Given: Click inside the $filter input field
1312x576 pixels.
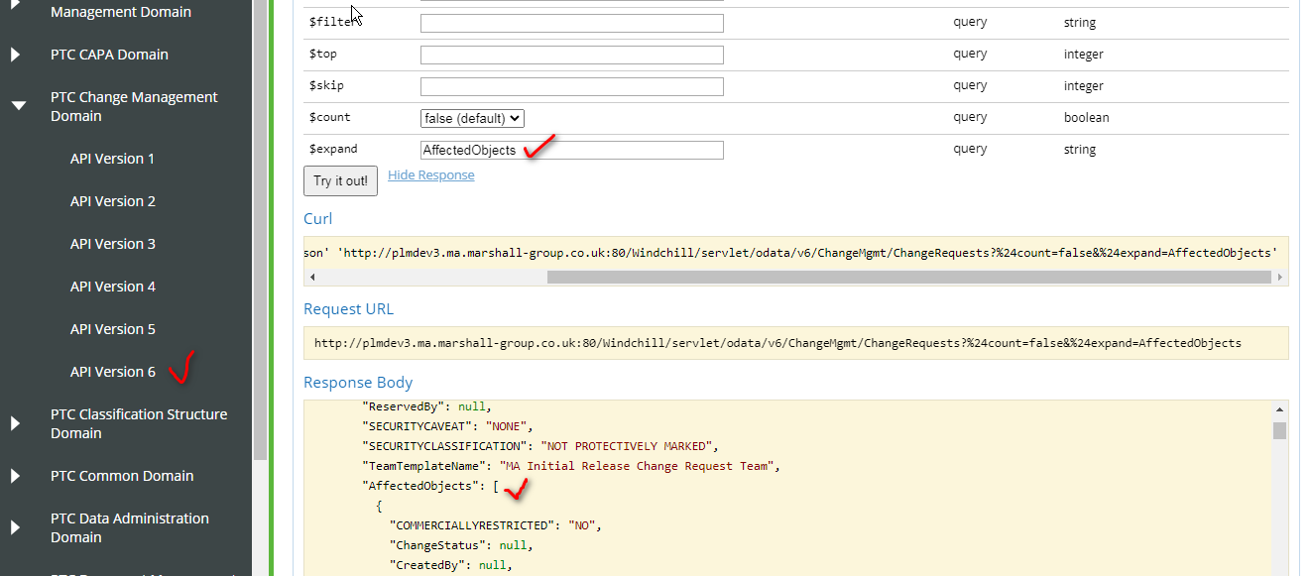Looking at the screenshot, I should coord(571,22).
